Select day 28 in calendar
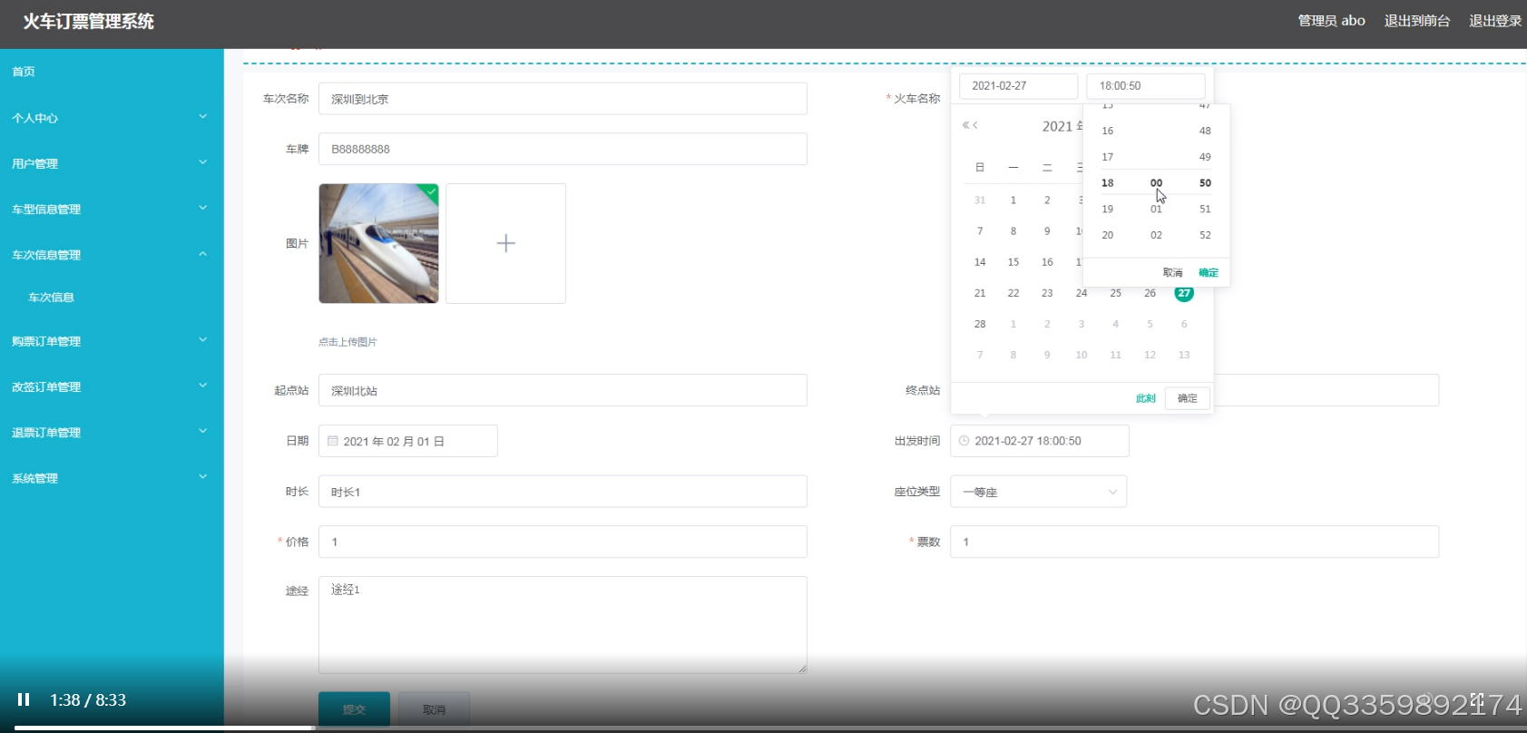 [980, 324]
